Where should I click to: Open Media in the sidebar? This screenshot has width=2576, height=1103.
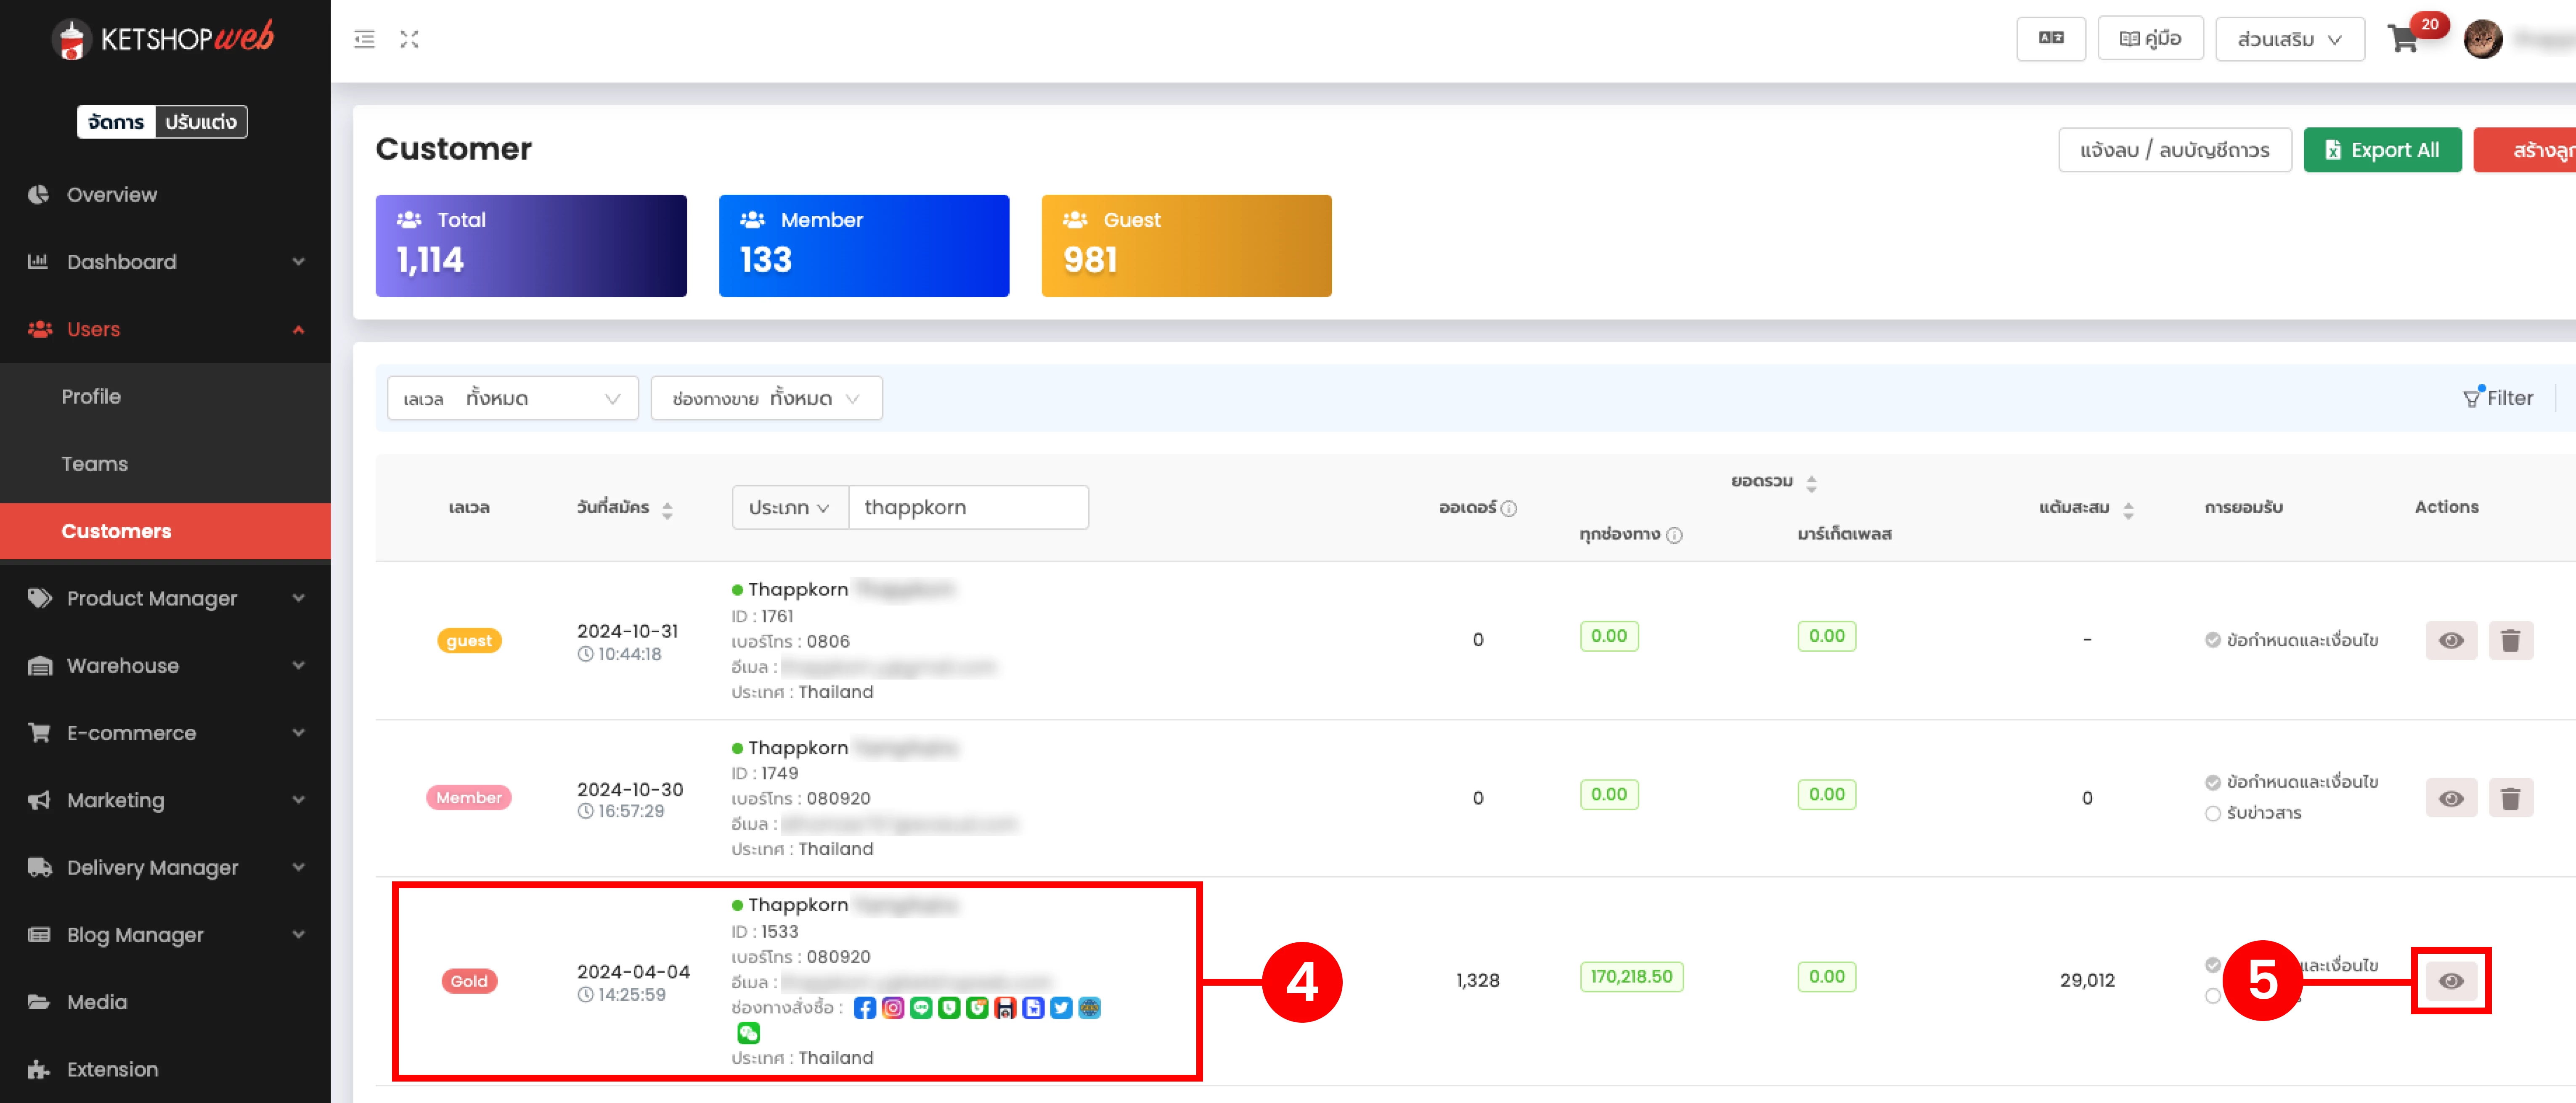pos(165,1002)
